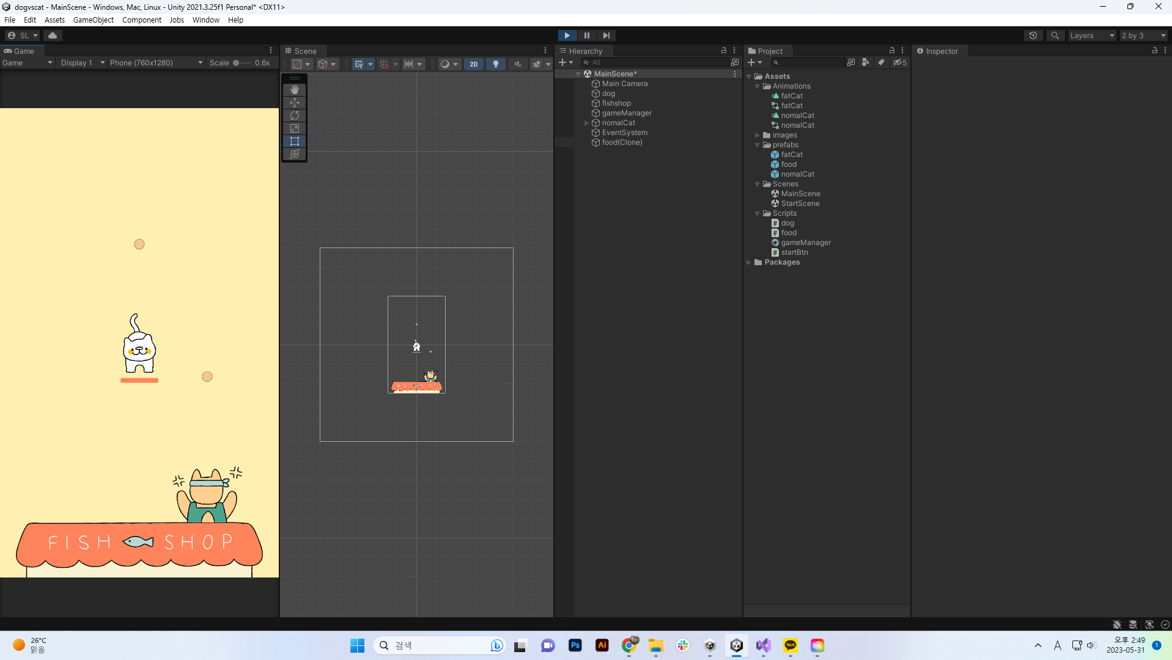
Task: Collapse the MainScene hierarchy root
Action: tap(578, 74)
